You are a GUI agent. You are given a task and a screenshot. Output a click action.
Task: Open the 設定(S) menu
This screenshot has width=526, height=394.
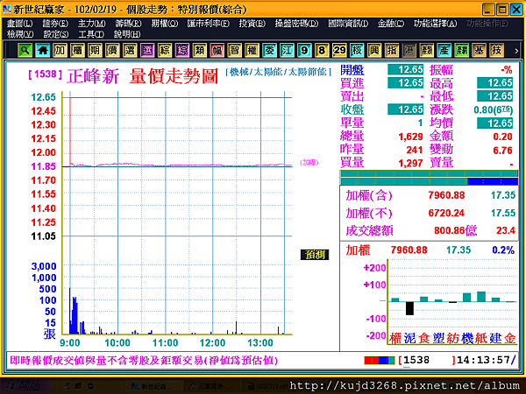click(56, 34)
